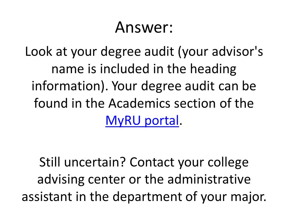Click the word 'Look' starting the paragraph
This screenshot has width=288, height=216.
click(39, 51)
